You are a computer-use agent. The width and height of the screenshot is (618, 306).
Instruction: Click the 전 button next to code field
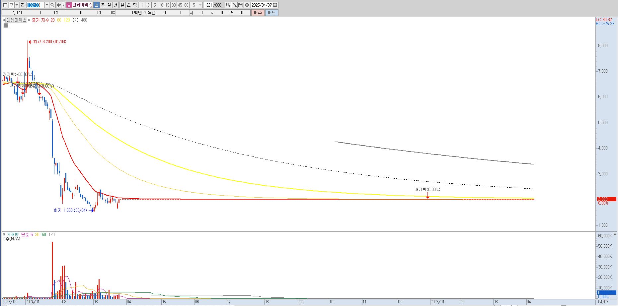(23, 5)
